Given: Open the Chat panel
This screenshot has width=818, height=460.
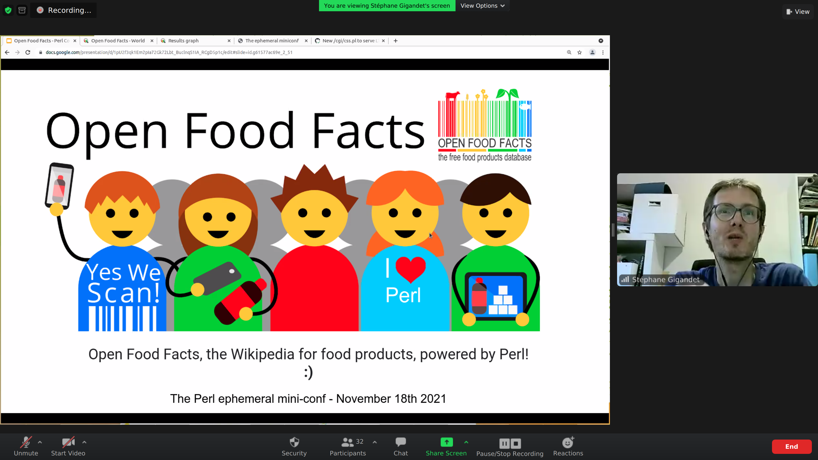Looking at the screenshot, I should (401, 446).
